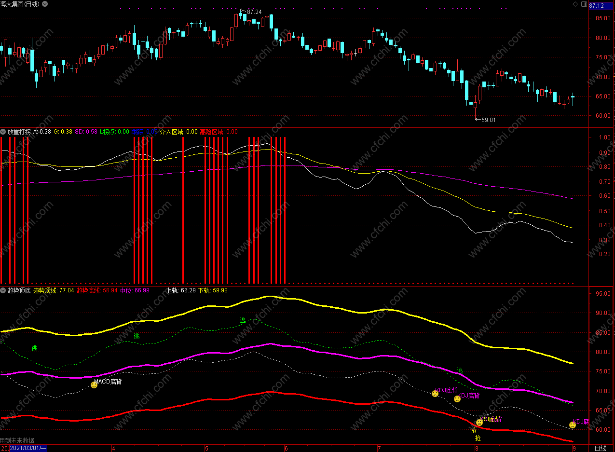This screenshot has width=615, height=452.
Task: Click the first KDJ底背 sad-face marker
Action: pos(435,394)
